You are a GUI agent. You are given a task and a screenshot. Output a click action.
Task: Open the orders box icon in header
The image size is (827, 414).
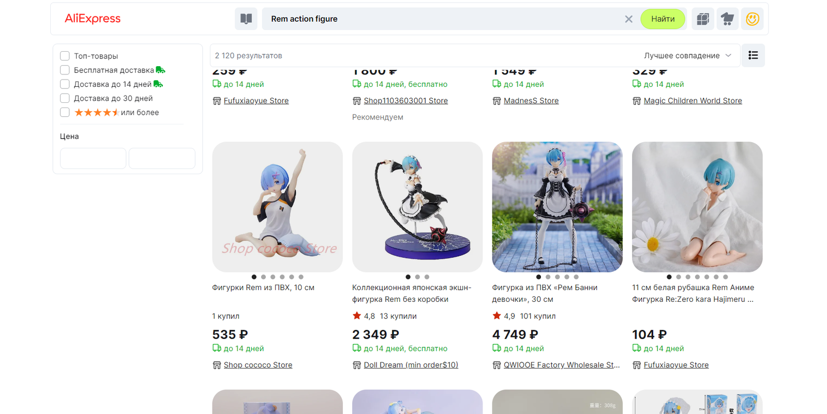pyautogui.click(x=703, y=19)
